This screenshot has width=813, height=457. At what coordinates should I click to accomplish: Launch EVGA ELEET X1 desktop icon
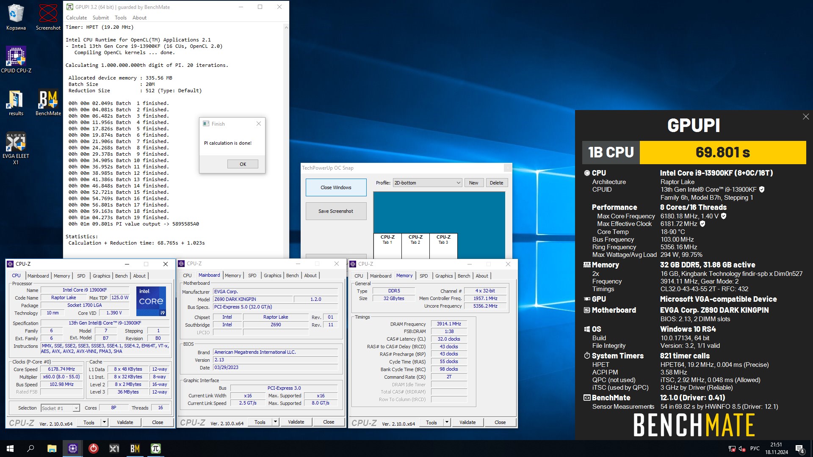coord(16,148)
